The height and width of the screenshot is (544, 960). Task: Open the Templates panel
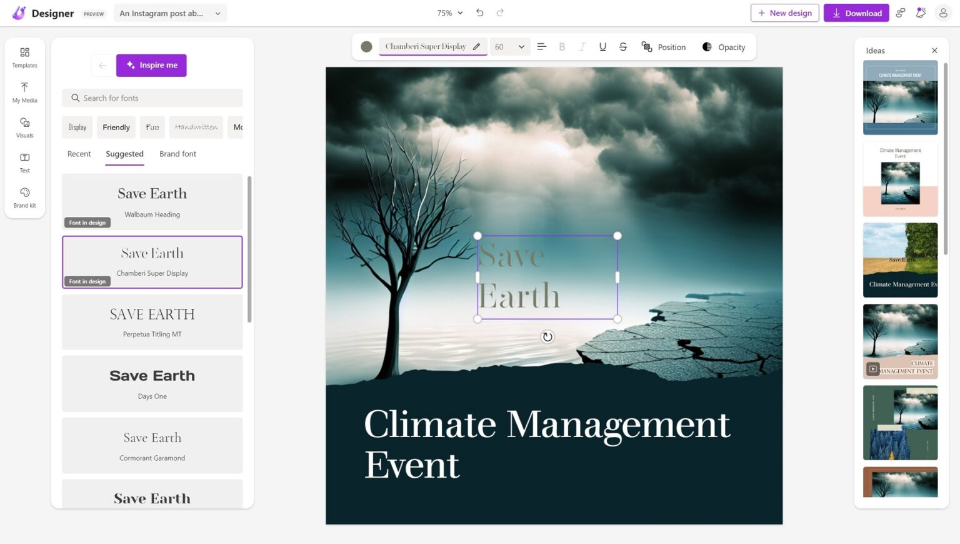(24, 58)
